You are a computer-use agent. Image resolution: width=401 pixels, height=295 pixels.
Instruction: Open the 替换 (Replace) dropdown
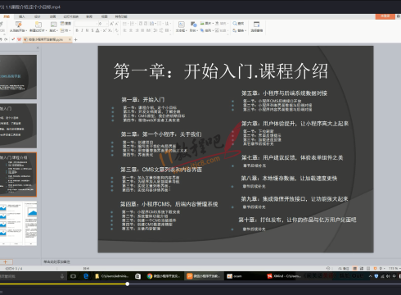pos(239,30)
